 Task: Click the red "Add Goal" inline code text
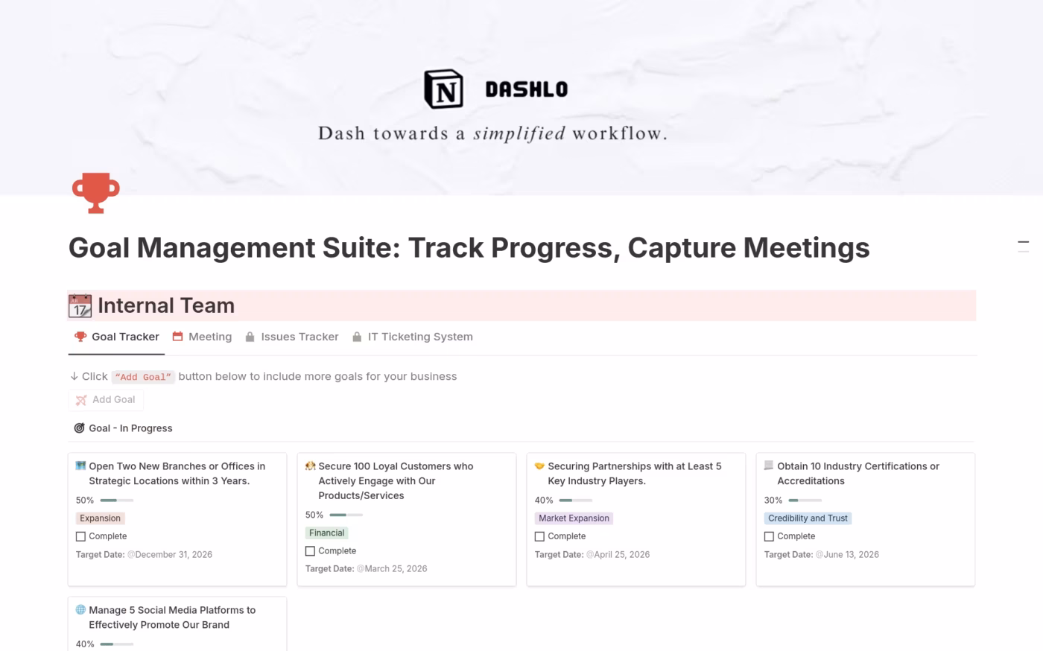(143, 377)
